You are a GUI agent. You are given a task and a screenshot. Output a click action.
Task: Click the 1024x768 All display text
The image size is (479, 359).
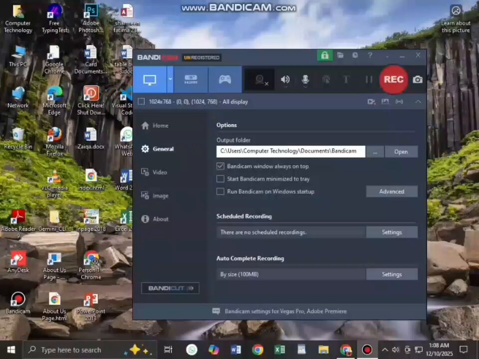coord(198,102)
